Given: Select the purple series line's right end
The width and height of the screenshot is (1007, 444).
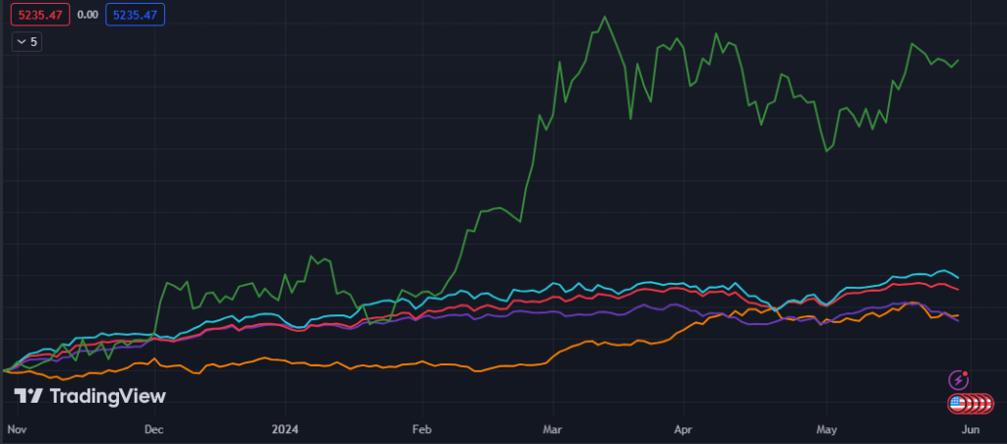Looking at the screenshot, I should (957, 320).
